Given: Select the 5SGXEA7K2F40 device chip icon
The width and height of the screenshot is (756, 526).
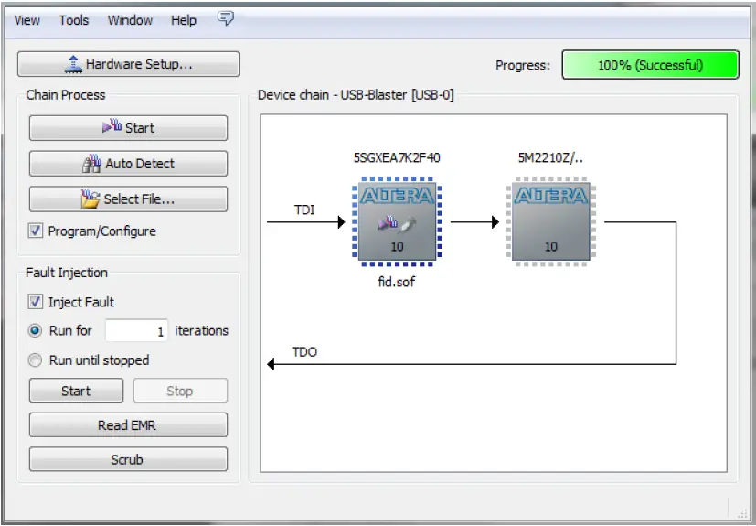Looking at the screenshot, I should point(397,221).
